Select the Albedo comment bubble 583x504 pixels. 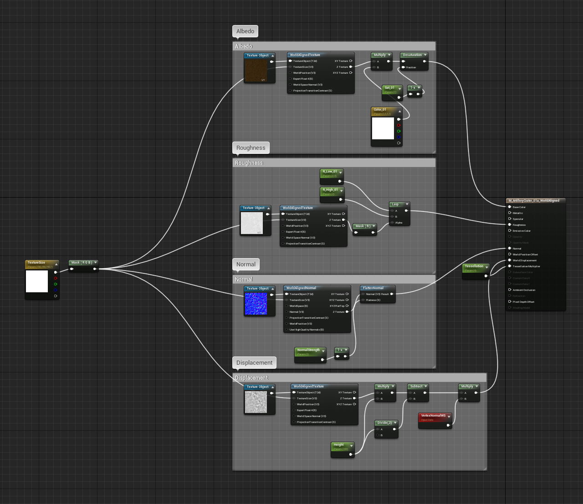[x=245, y=31]
